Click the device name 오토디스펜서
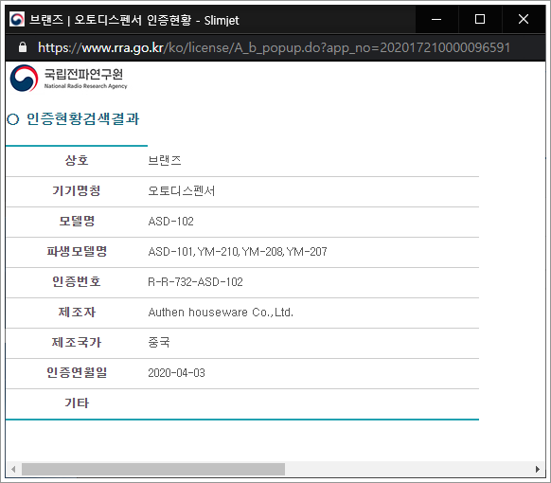 [x=182, y=191]
